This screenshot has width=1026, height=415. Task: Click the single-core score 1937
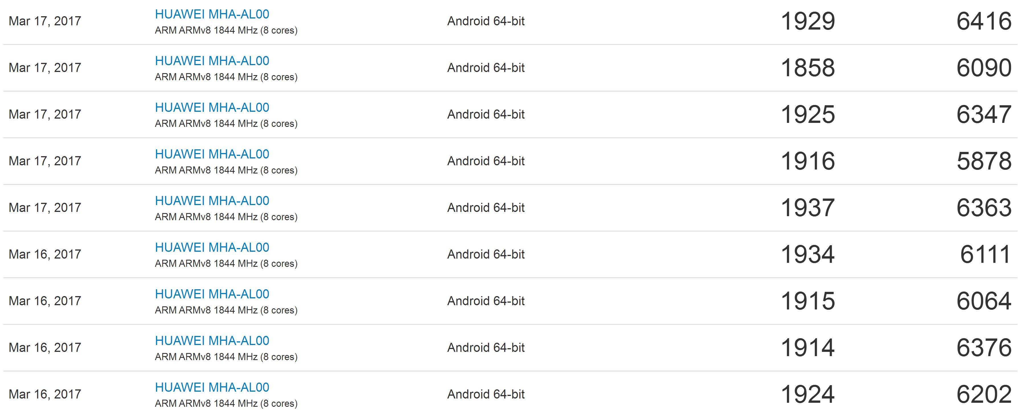click(808, 208)
